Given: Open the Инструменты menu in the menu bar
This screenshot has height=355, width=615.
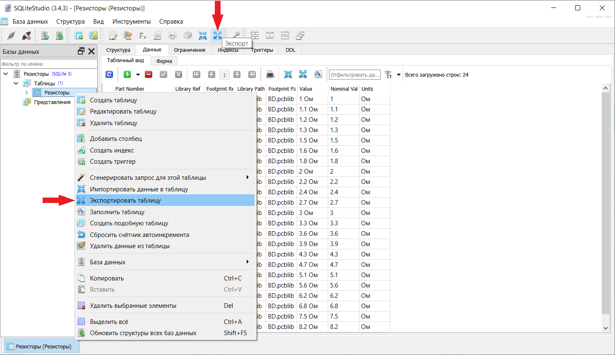Looking at the screenshot, I should pos(131,22).
